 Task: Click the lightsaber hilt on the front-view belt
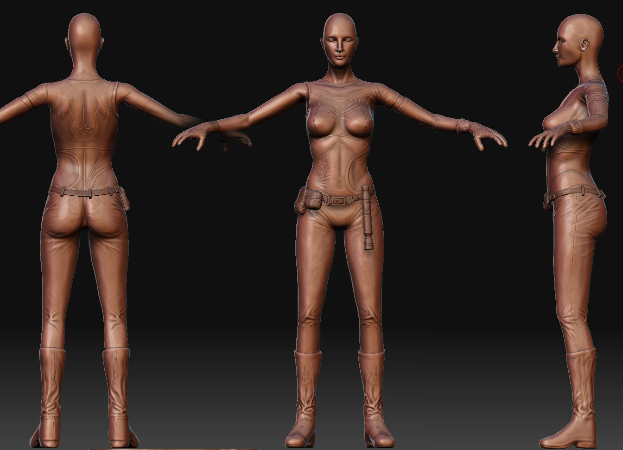[x=368, y=217]
